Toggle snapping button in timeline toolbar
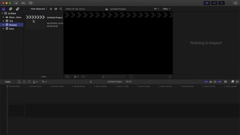This screenshot has width=240, height=135. (x=219, y=82)
